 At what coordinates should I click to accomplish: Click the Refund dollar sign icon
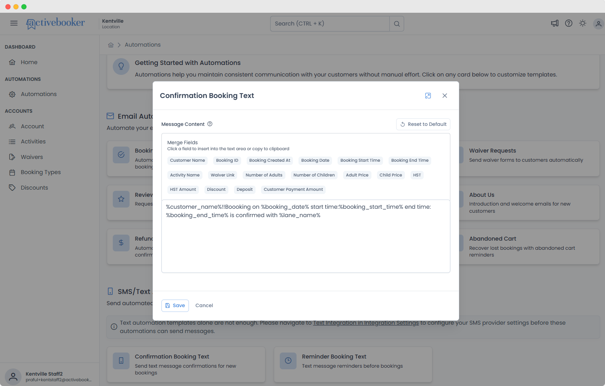[121, 243]
